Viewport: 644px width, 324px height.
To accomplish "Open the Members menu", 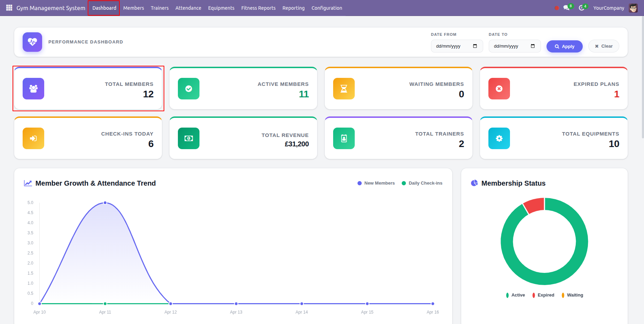I will pos(134,8).
